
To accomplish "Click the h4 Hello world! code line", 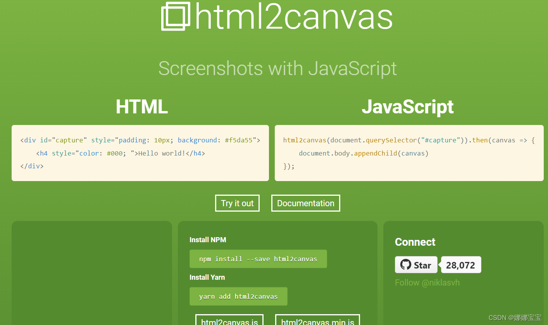I will point(121,153).
